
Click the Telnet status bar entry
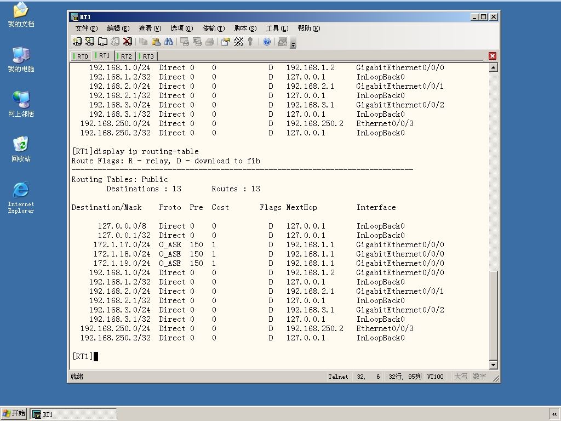[338, 377]
